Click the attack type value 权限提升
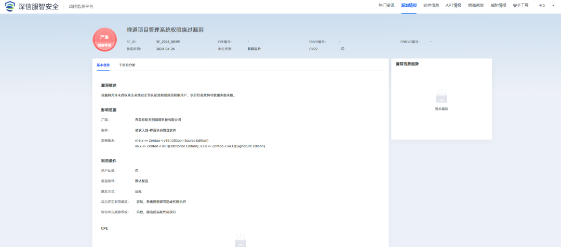This screenshot has width=561, height=247. (253, 49)
